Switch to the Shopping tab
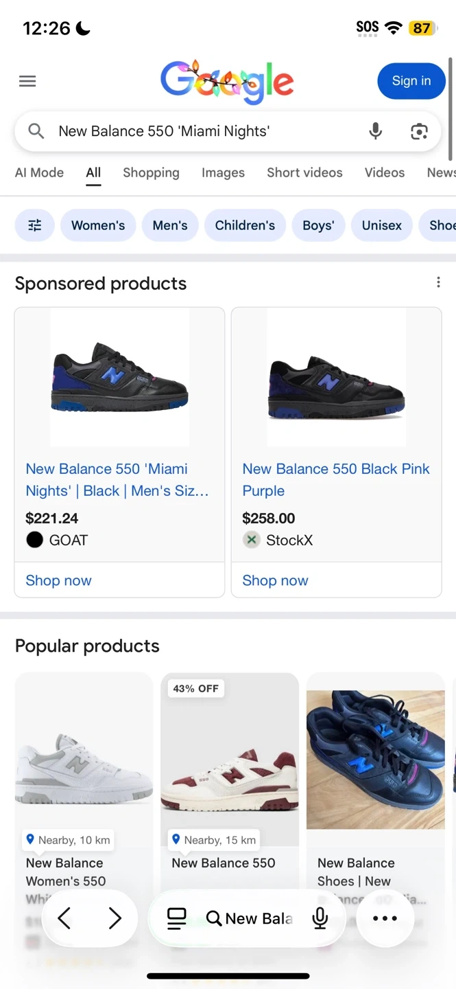The width and height of the screenshot is (456, 989). tap(151, 173)
